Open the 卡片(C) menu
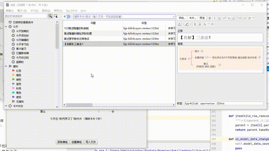The height and width of the screenshot is (151, 269). coord(34,10)
